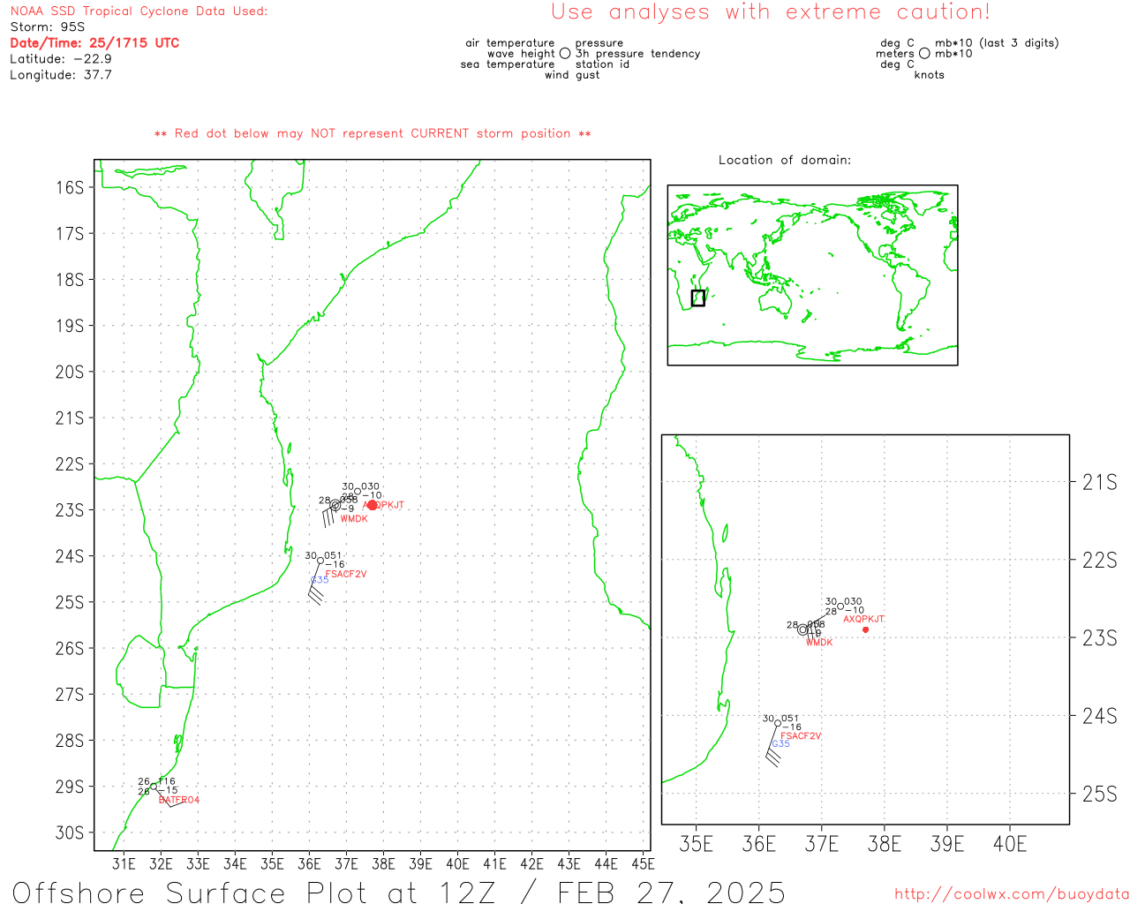Click the WMDK station double circle on the zoomed map
Screen dimensions: 1130x904
[802, 629]
